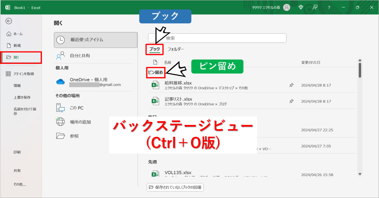Click the back arrow to leave backstage
This screenshot has height=198, width=379.
(9, 21)
